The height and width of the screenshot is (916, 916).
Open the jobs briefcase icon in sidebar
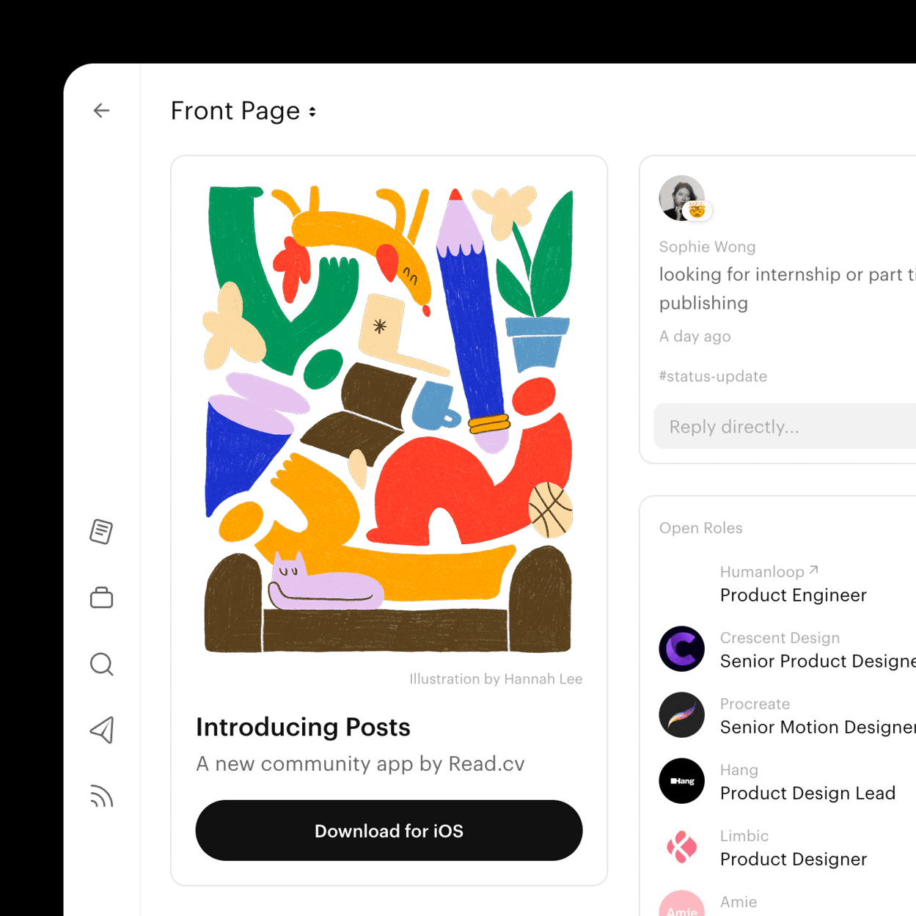101,598
